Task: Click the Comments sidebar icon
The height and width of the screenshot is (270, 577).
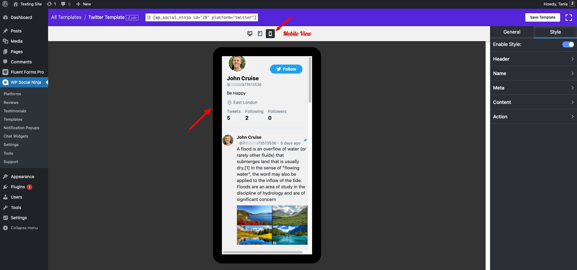Action: tap(5, 62)
